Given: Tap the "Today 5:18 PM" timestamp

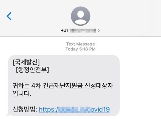Looking at the screenshot, I should coord(80,49).
